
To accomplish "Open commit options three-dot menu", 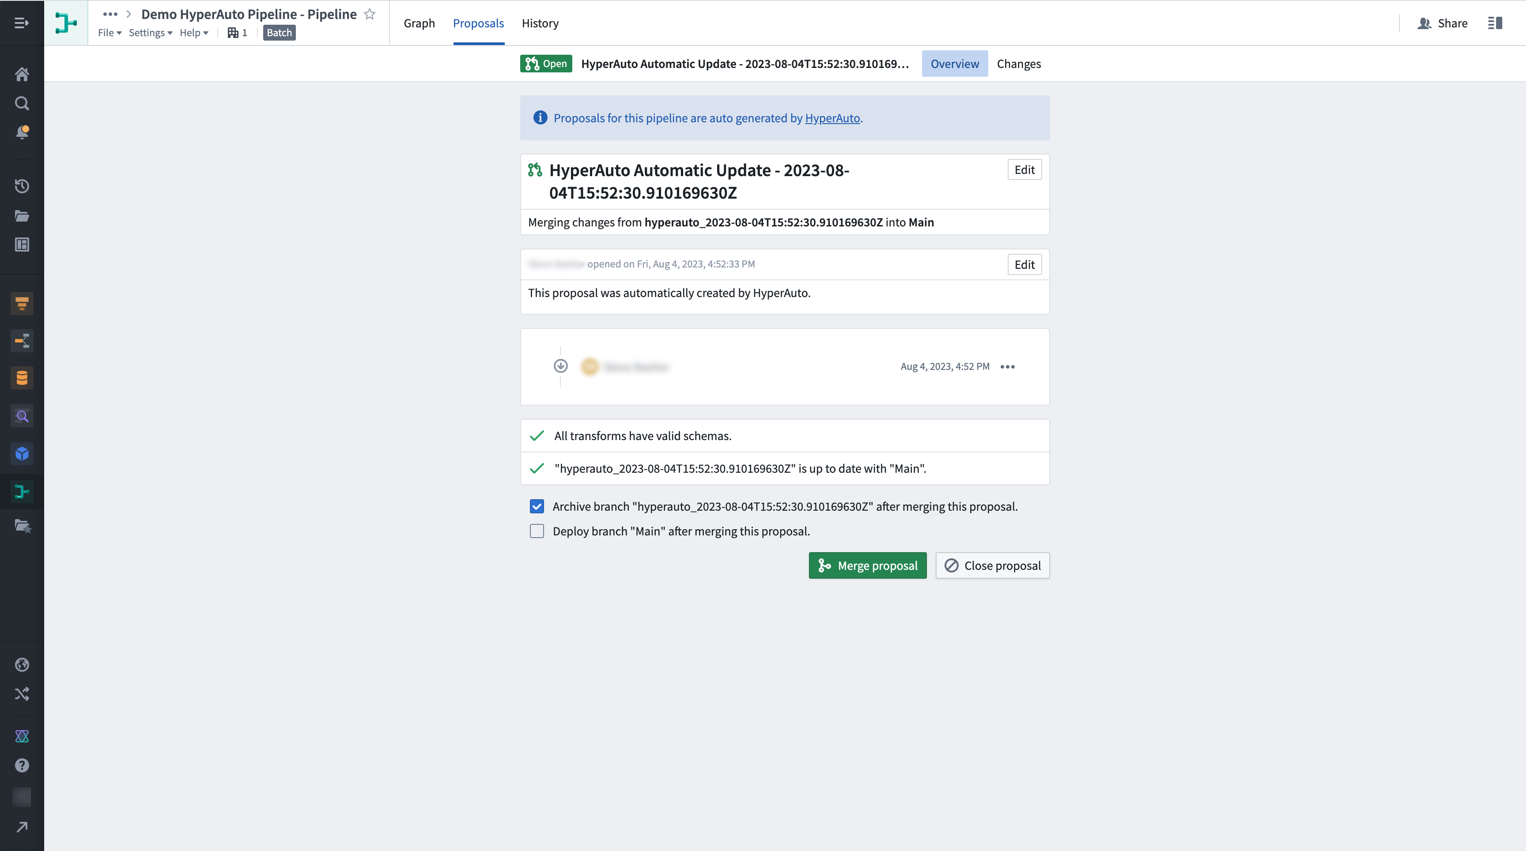I will (x=1008, y=367).
